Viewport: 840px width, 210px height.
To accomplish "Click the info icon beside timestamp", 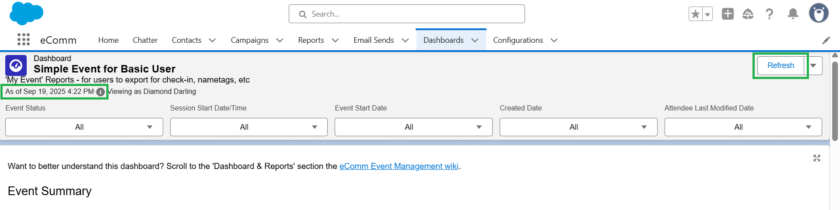I will click(x=100, y=92).
